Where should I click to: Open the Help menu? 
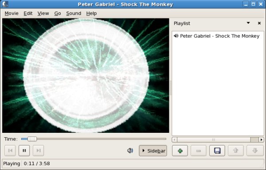coord(91,13)
